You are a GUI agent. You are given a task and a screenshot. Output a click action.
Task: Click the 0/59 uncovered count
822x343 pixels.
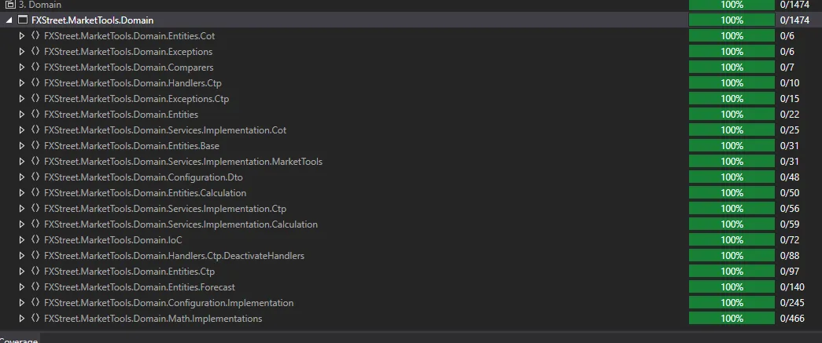[790, 224]
